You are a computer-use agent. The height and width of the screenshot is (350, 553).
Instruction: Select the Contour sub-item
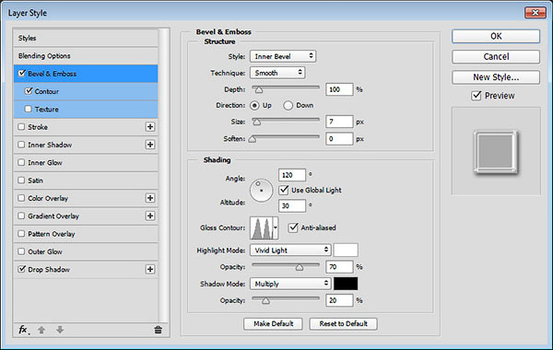coord(86,91)
